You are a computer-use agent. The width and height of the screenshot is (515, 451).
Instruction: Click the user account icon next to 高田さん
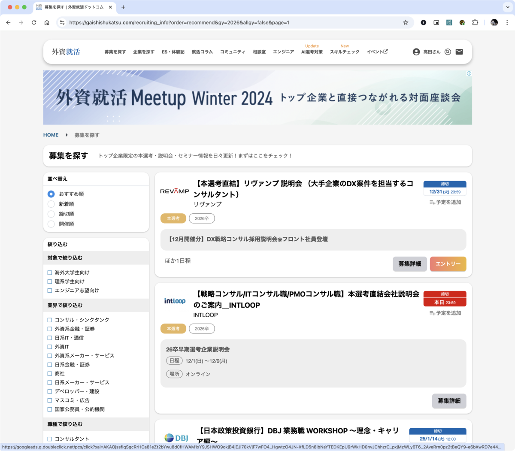coord(416,52)
